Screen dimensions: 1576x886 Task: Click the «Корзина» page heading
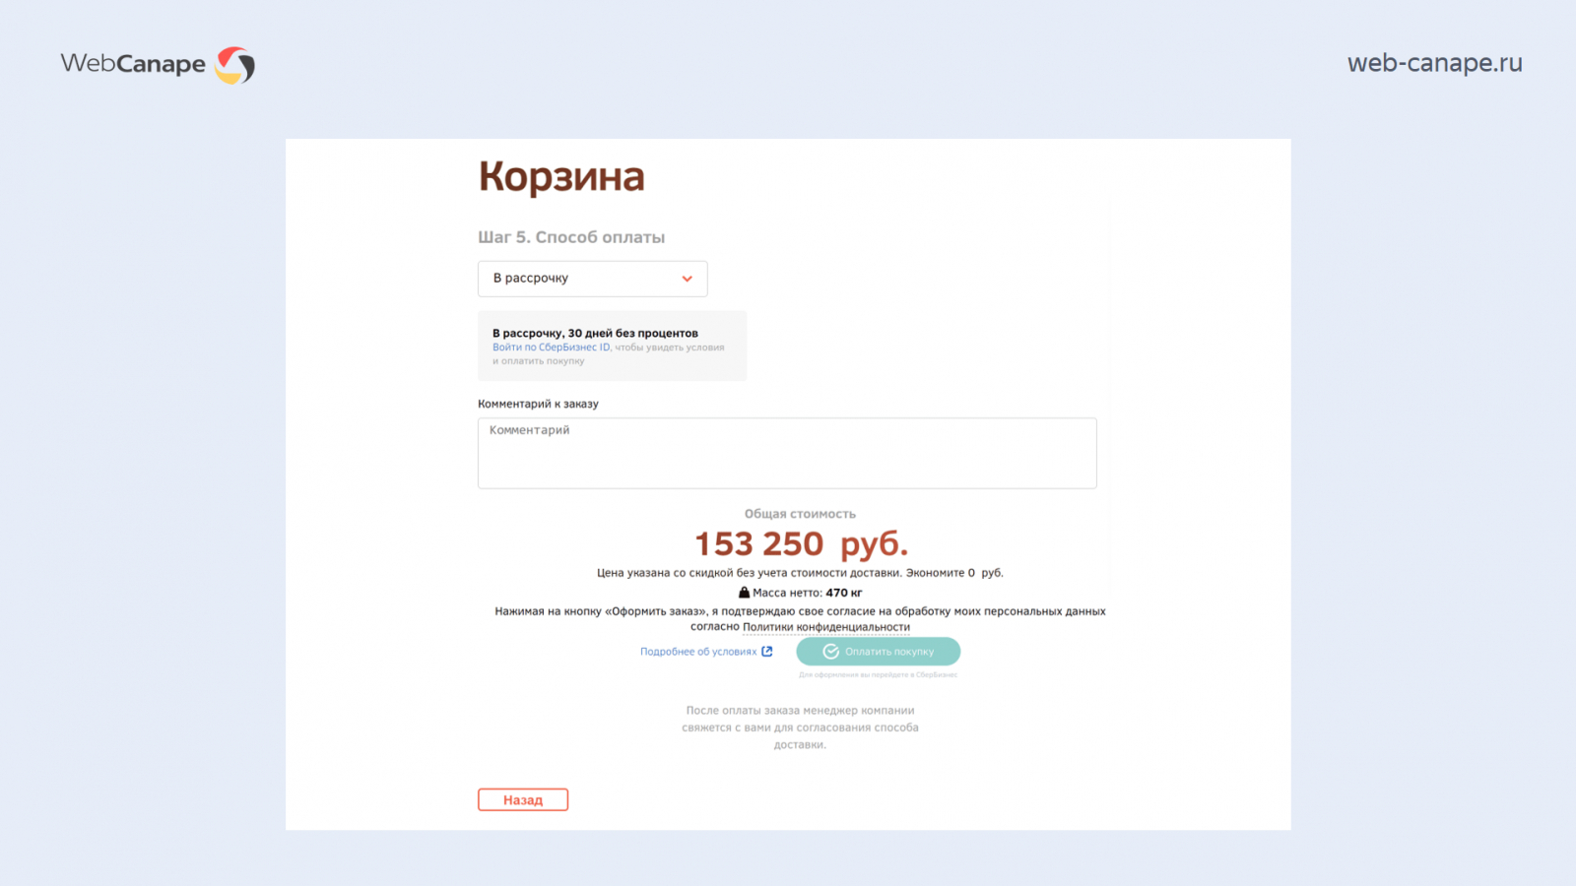(561, 177)
